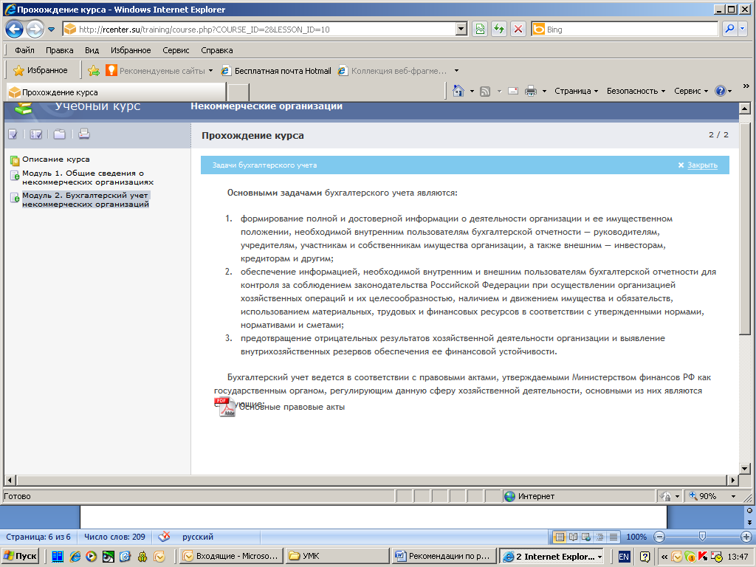Select the Прохождение курса browser tab
The height and width of the screenshot is (567, 756).
(116, 92)
